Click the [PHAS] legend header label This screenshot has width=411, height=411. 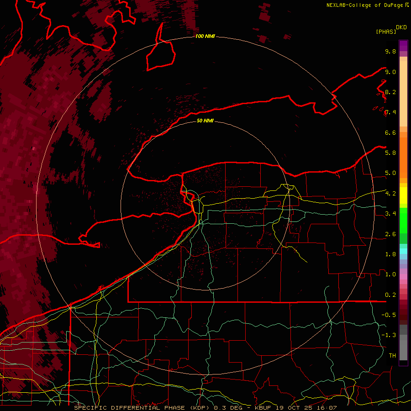point(386,32)
